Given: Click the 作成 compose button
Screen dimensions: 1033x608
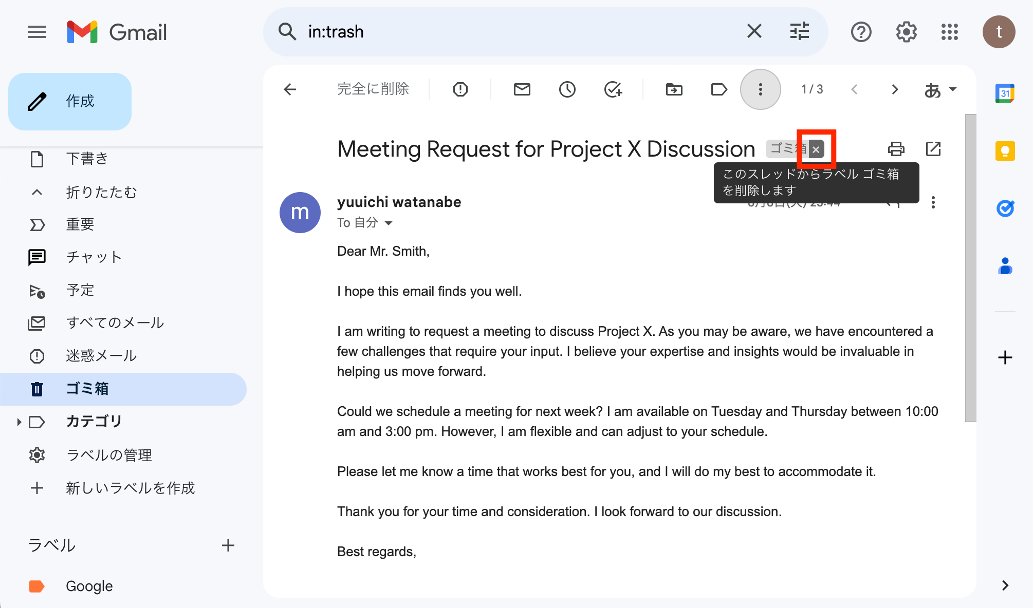Looking at the screenshot, I should point(70,101).
